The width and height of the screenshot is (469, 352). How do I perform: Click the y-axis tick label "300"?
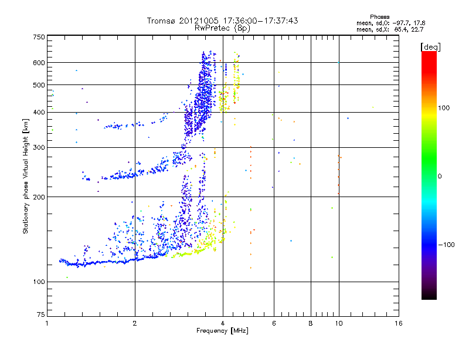coord(39,148)
